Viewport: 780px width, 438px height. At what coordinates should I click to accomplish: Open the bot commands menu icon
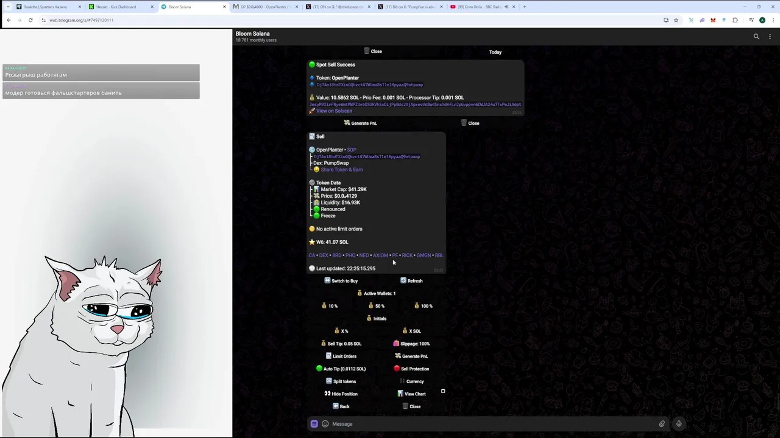[314, 424]
